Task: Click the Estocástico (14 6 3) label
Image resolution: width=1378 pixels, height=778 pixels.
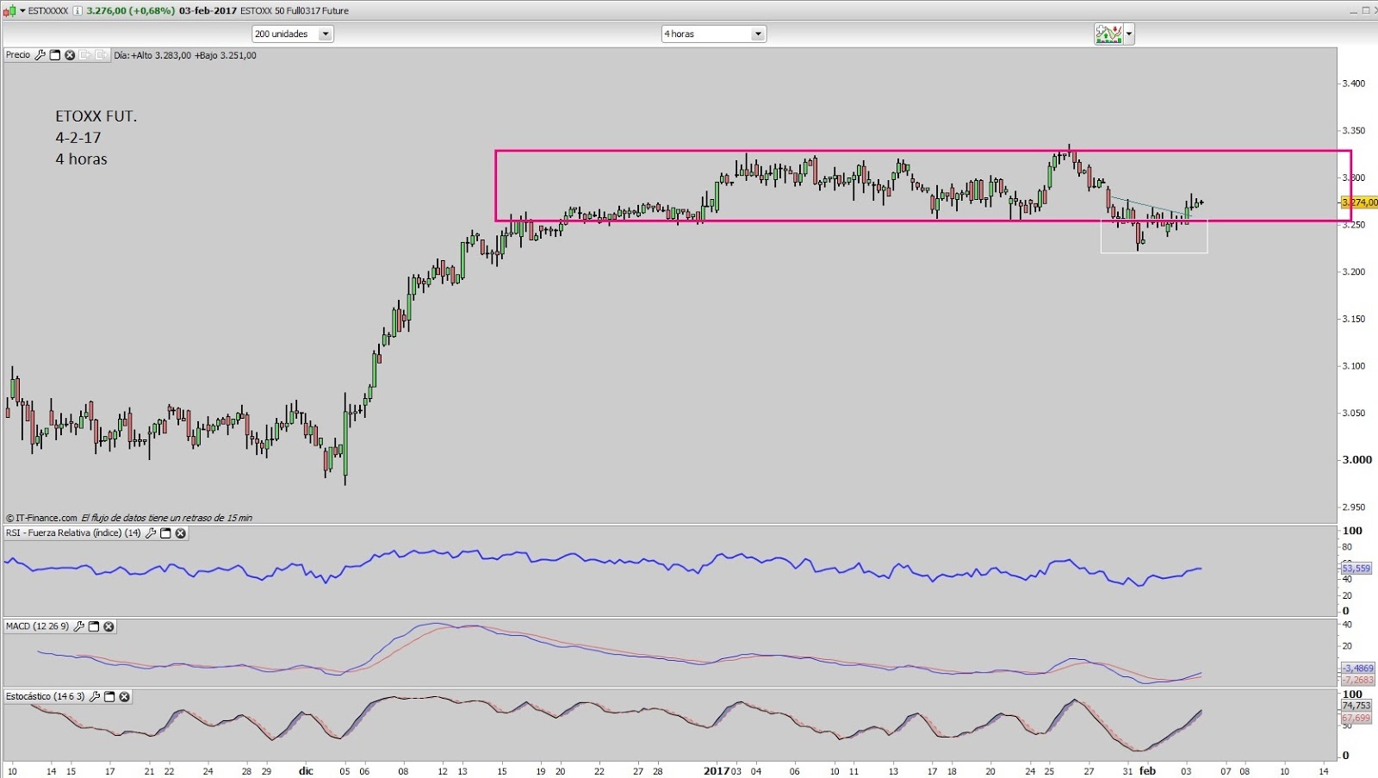Action: [x=45, y=696]
